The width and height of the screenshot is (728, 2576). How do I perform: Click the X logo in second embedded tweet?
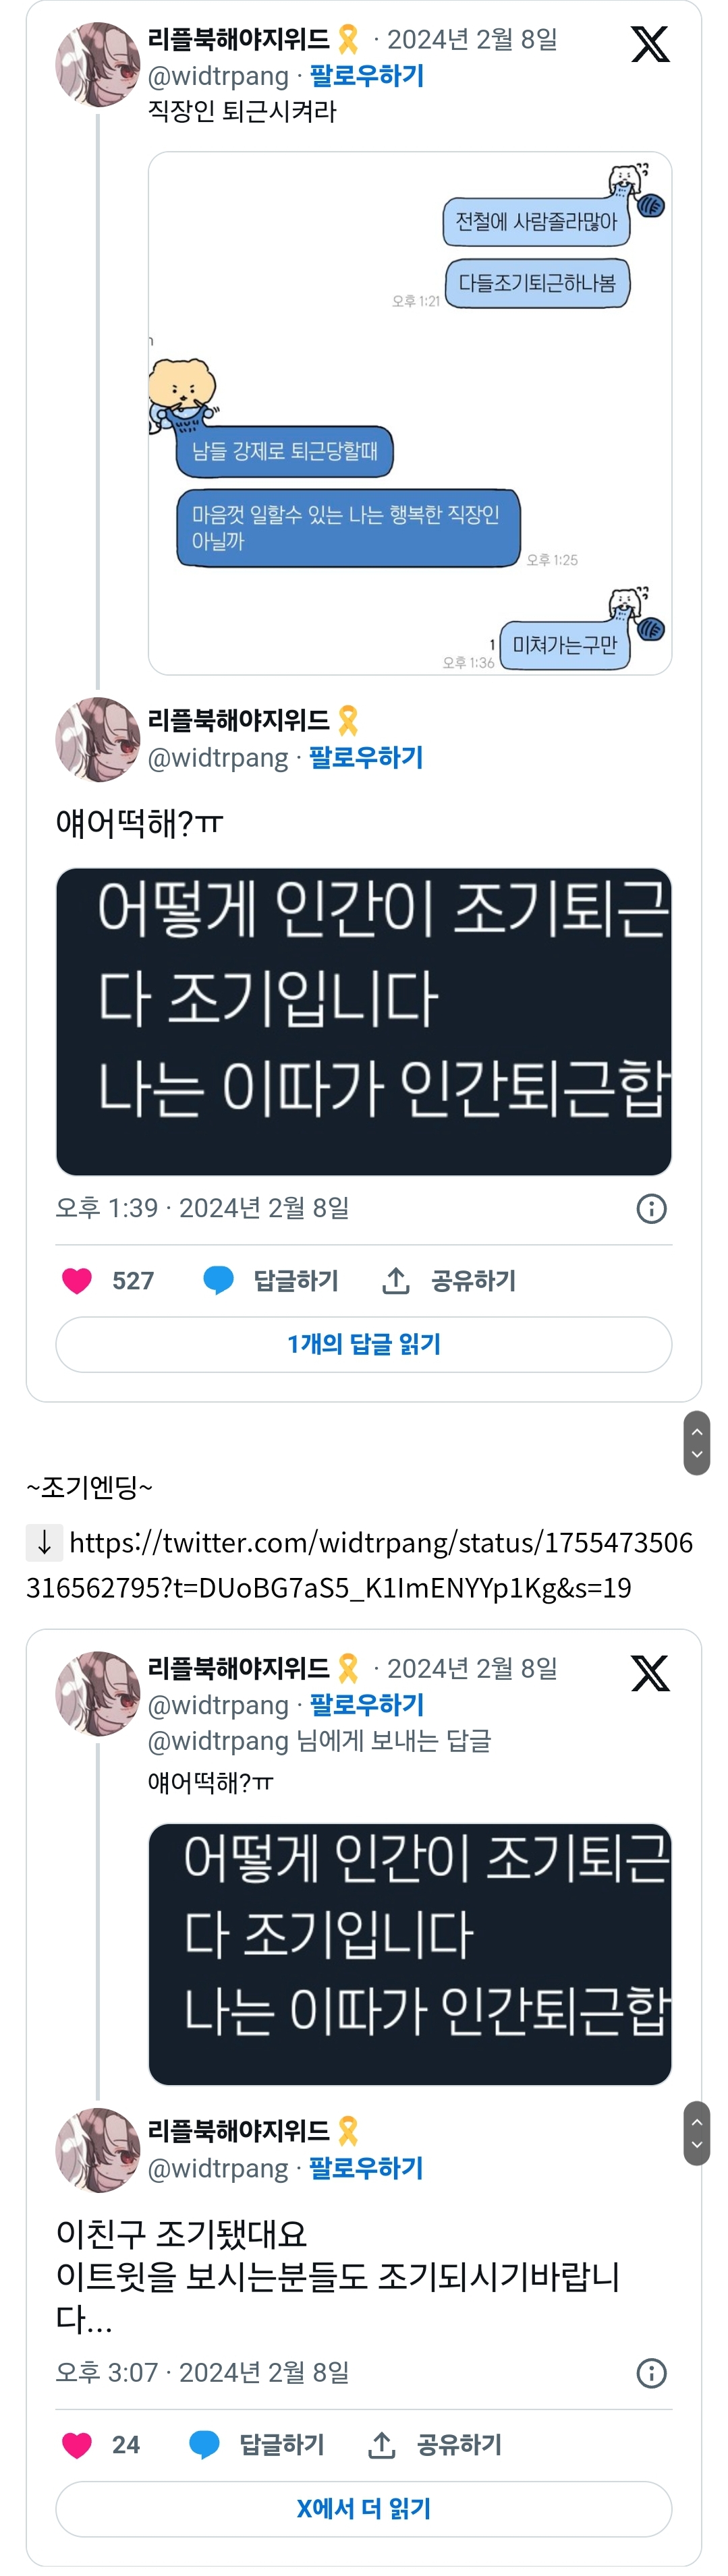(x=650, y=1674)
